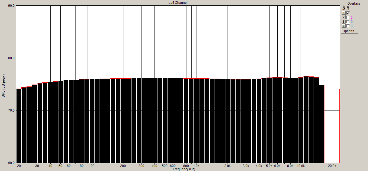Click the Frequency (Hz) axis label
The image size is (368, 171).
(184, 169)
